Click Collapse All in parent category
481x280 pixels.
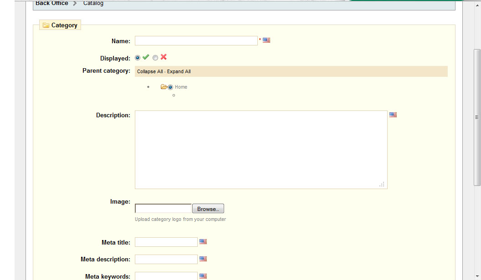coord(150,71)
